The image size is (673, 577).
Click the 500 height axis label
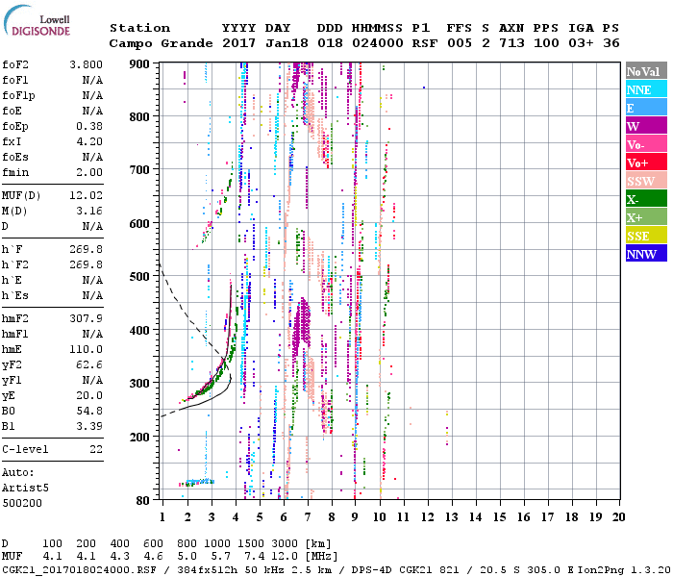click(139, 276)
